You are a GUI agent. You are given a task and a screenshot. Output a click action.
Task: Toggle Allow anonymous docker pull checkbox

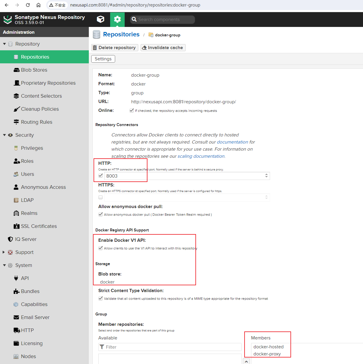101,214
